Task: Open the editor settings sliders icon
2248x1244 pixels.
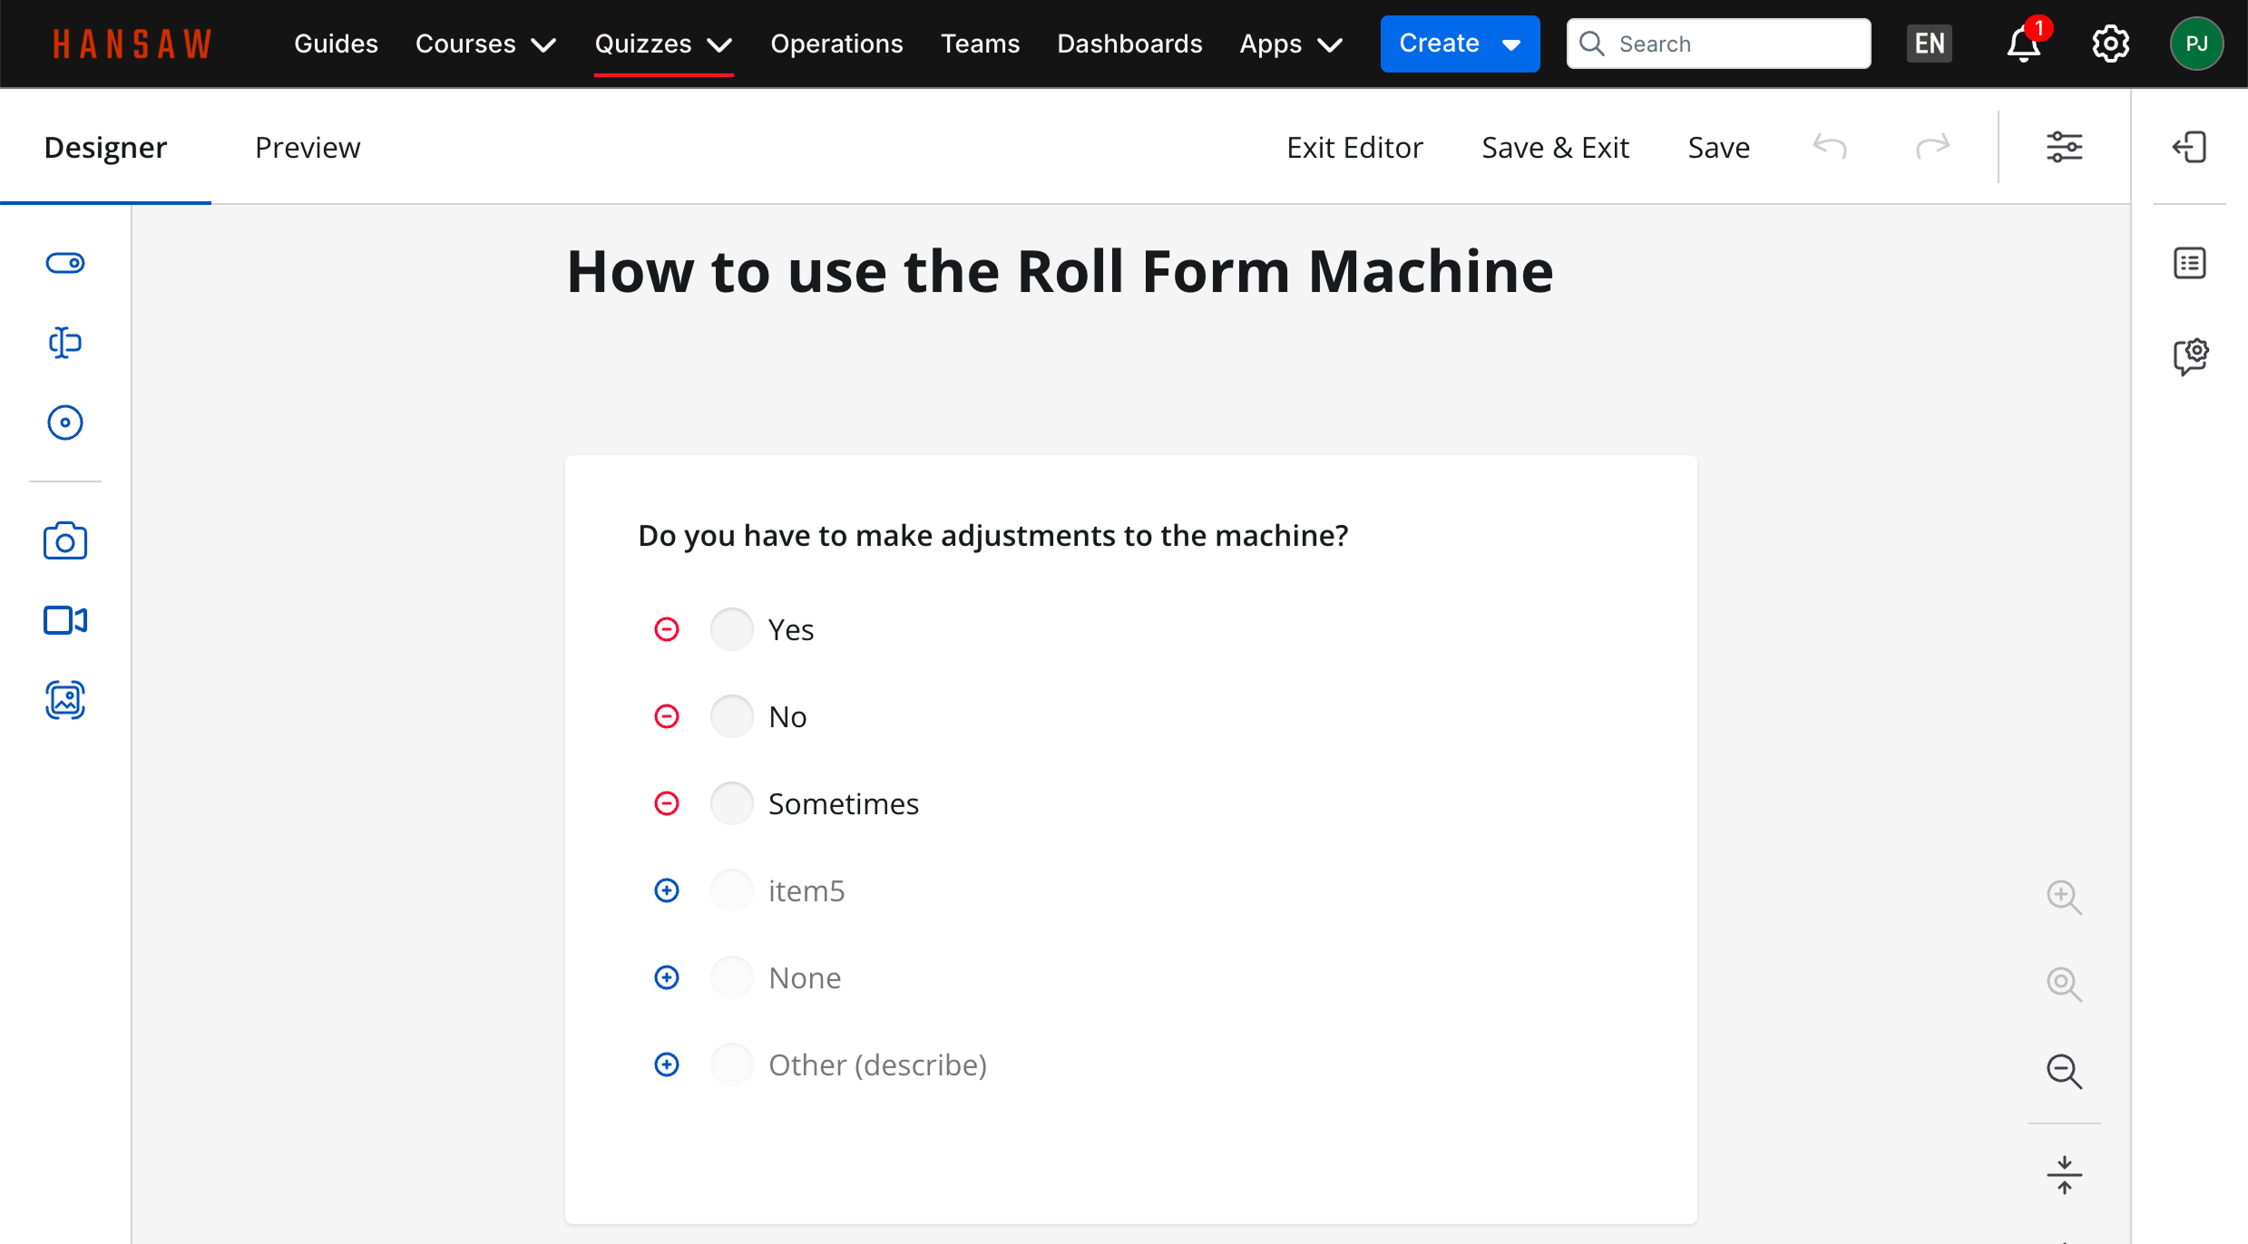Action: coord(2064,147)
